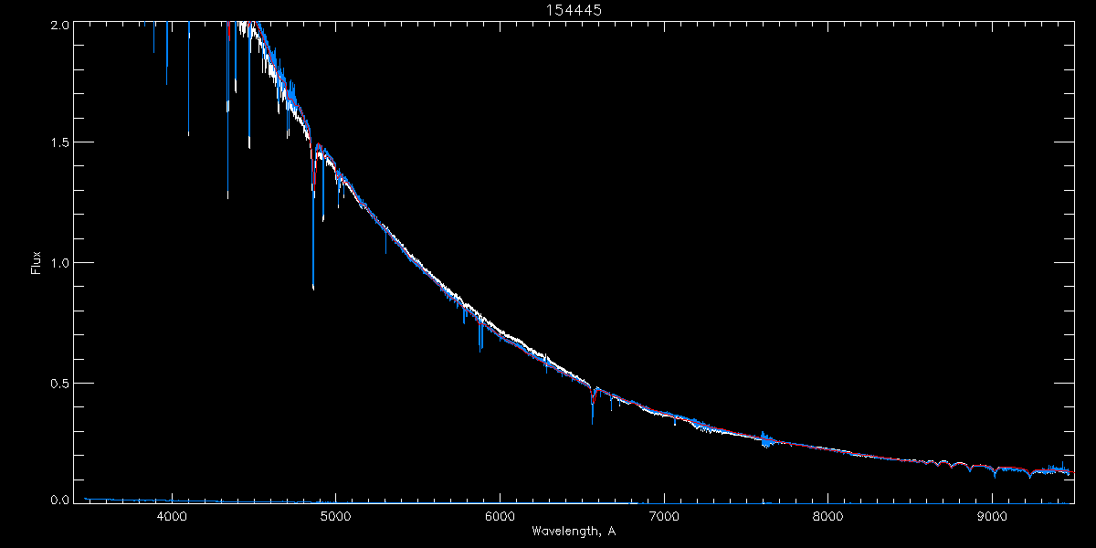
Task: Click the 8000 wavelength tick label
Action: coord(828,516)
